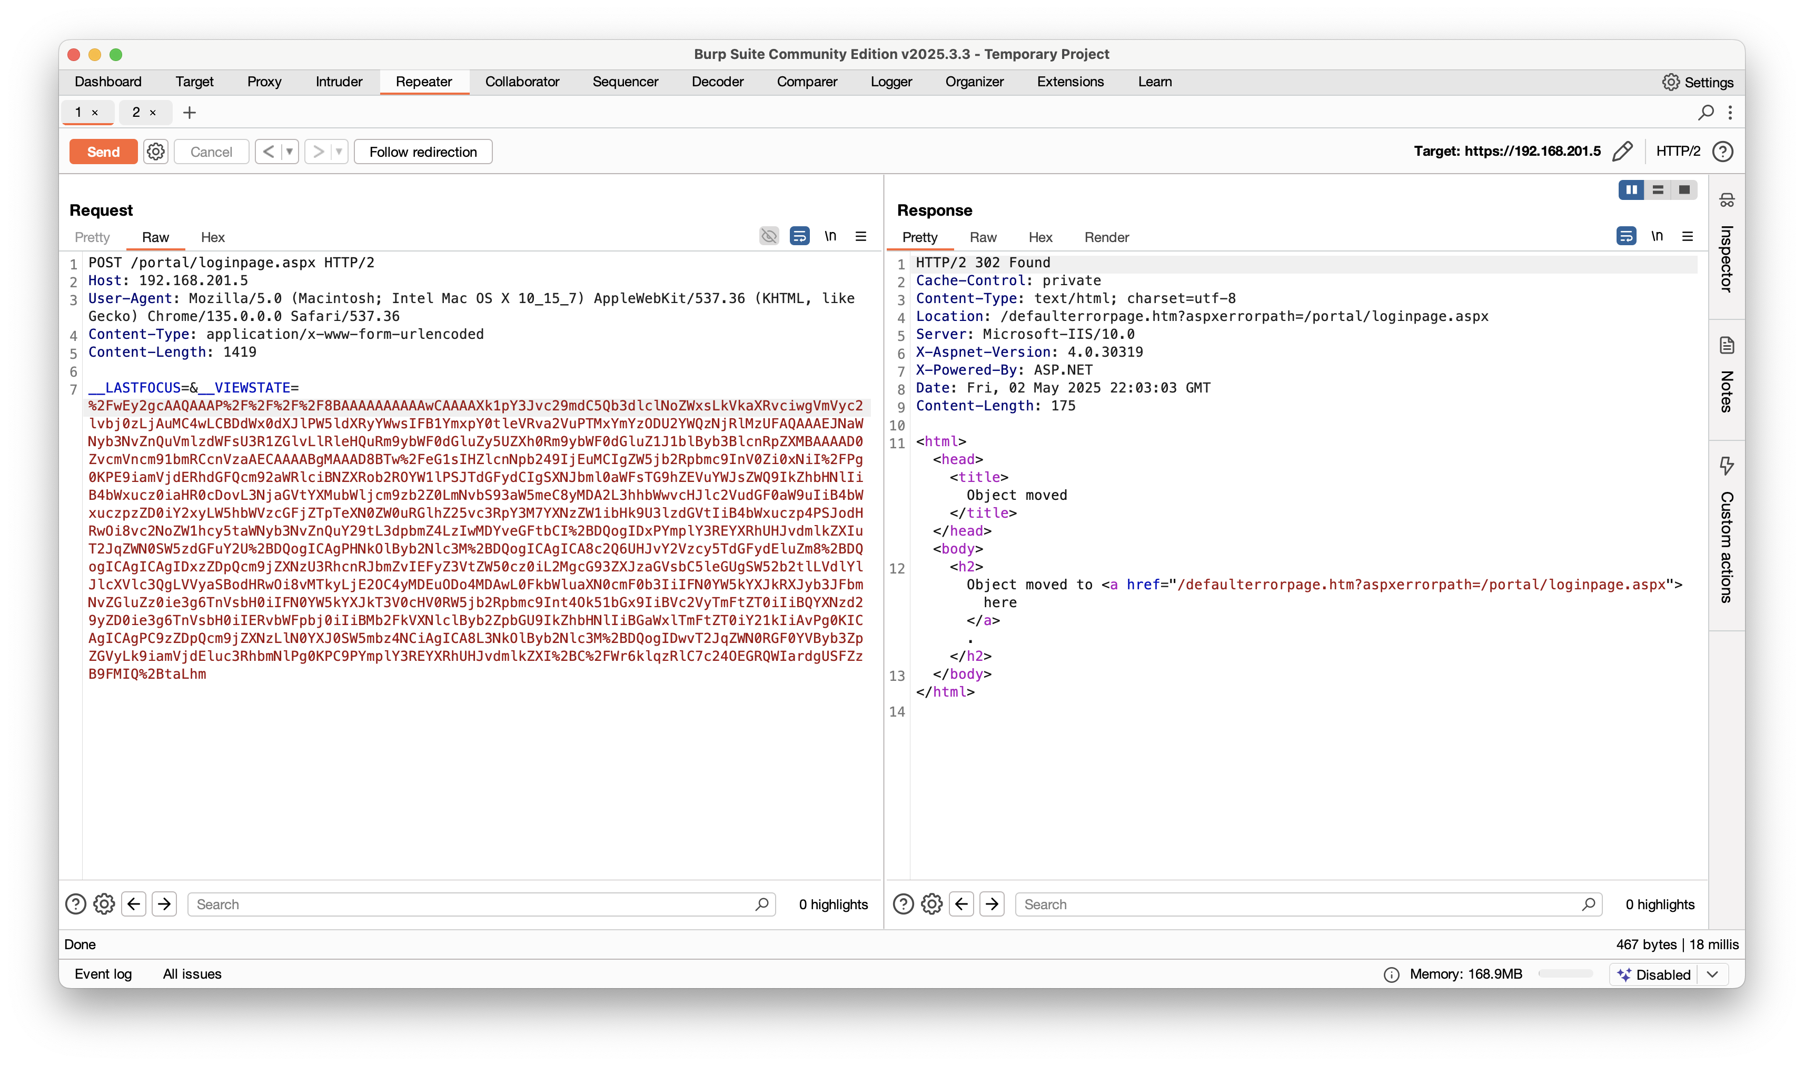Go to next Request search match
This screenshot has height=1066, width=1804.
165,904
